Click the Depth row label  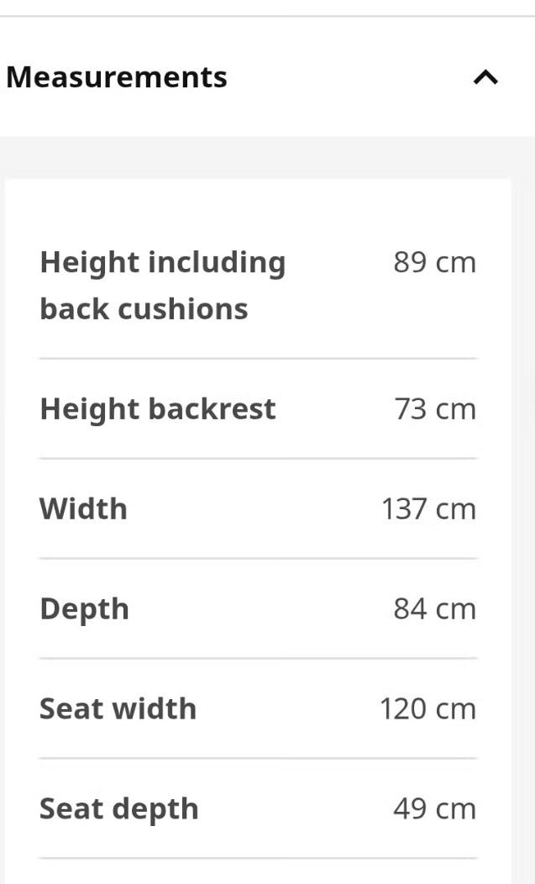[85, 610]
